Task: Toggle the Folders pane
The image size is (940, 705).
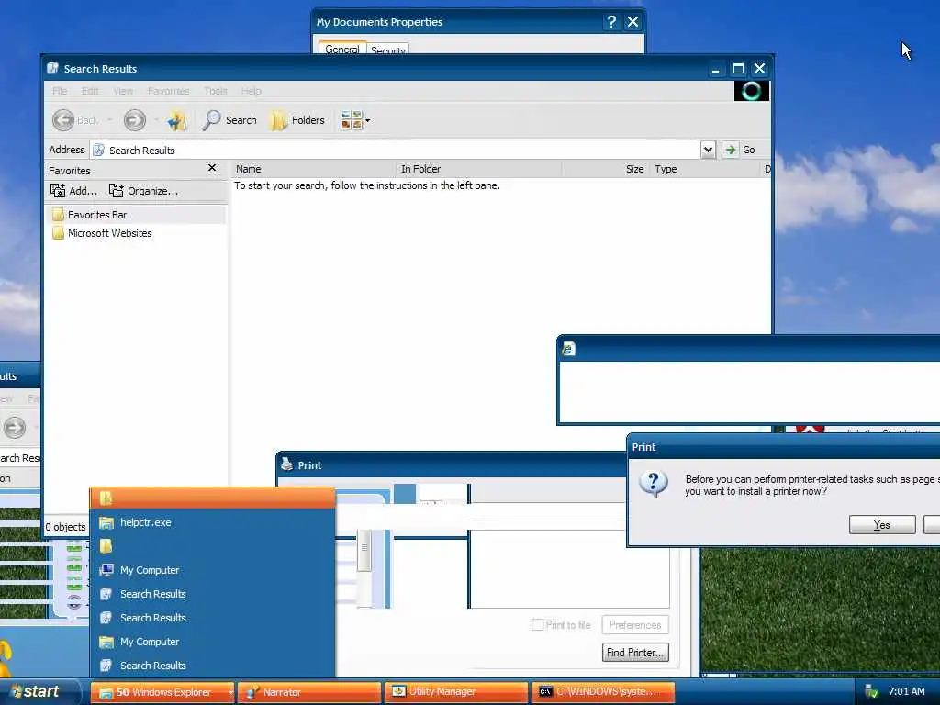Action: click(x=298, y=120)
